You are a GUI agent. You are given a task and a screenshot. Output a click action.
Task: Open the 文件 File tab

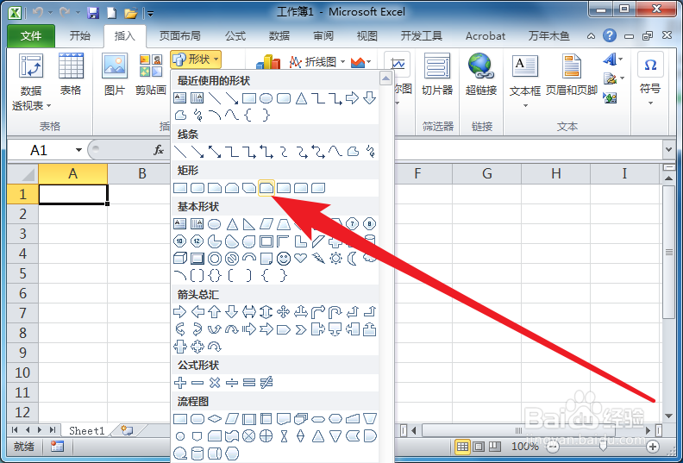tap(31, 35)
